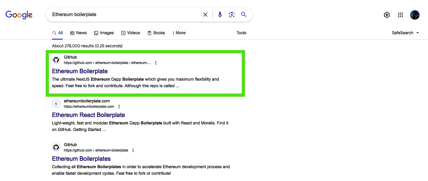Click GitHub favicon of Ethereum Boilerplates result
This screenshot has height=181, width=428.
click(56, 147)
